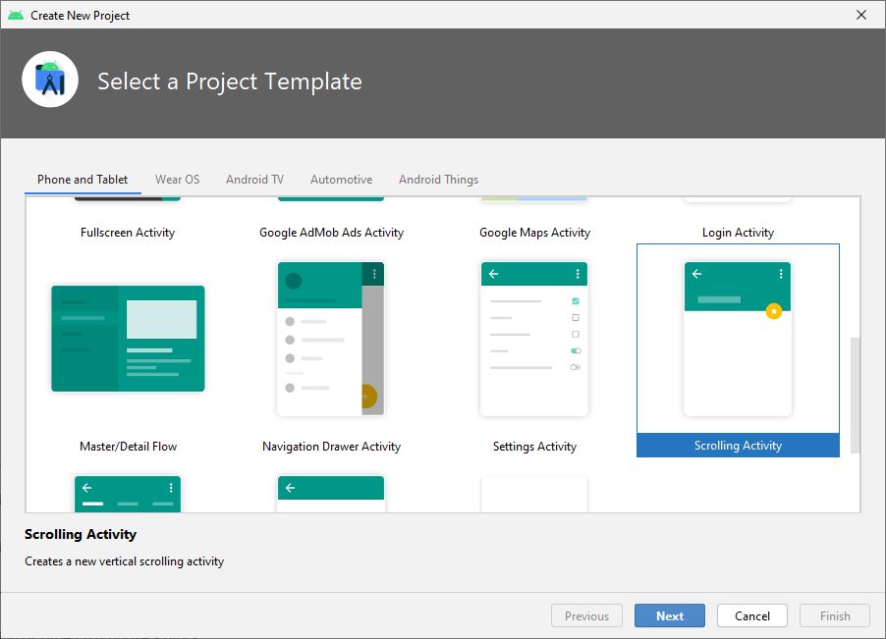Viewport: 886px width, 639px height.
Task: Choose the Navigation Drawer Activity template preview
Action: pos(331,339)
